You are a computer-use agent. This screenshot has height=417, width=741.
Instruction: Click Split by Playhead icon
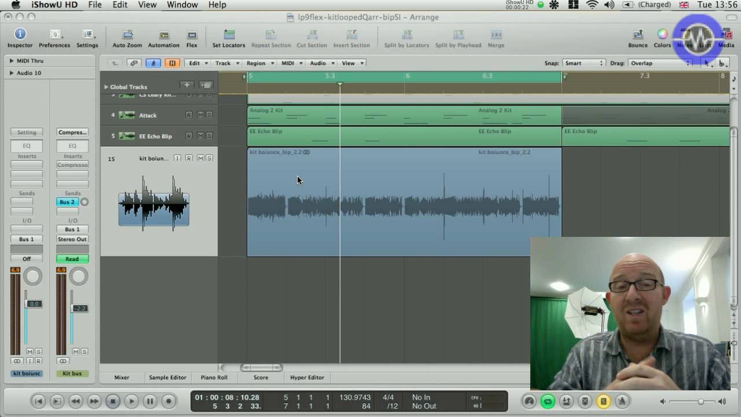pyautogui.click(x=458, y=34)
